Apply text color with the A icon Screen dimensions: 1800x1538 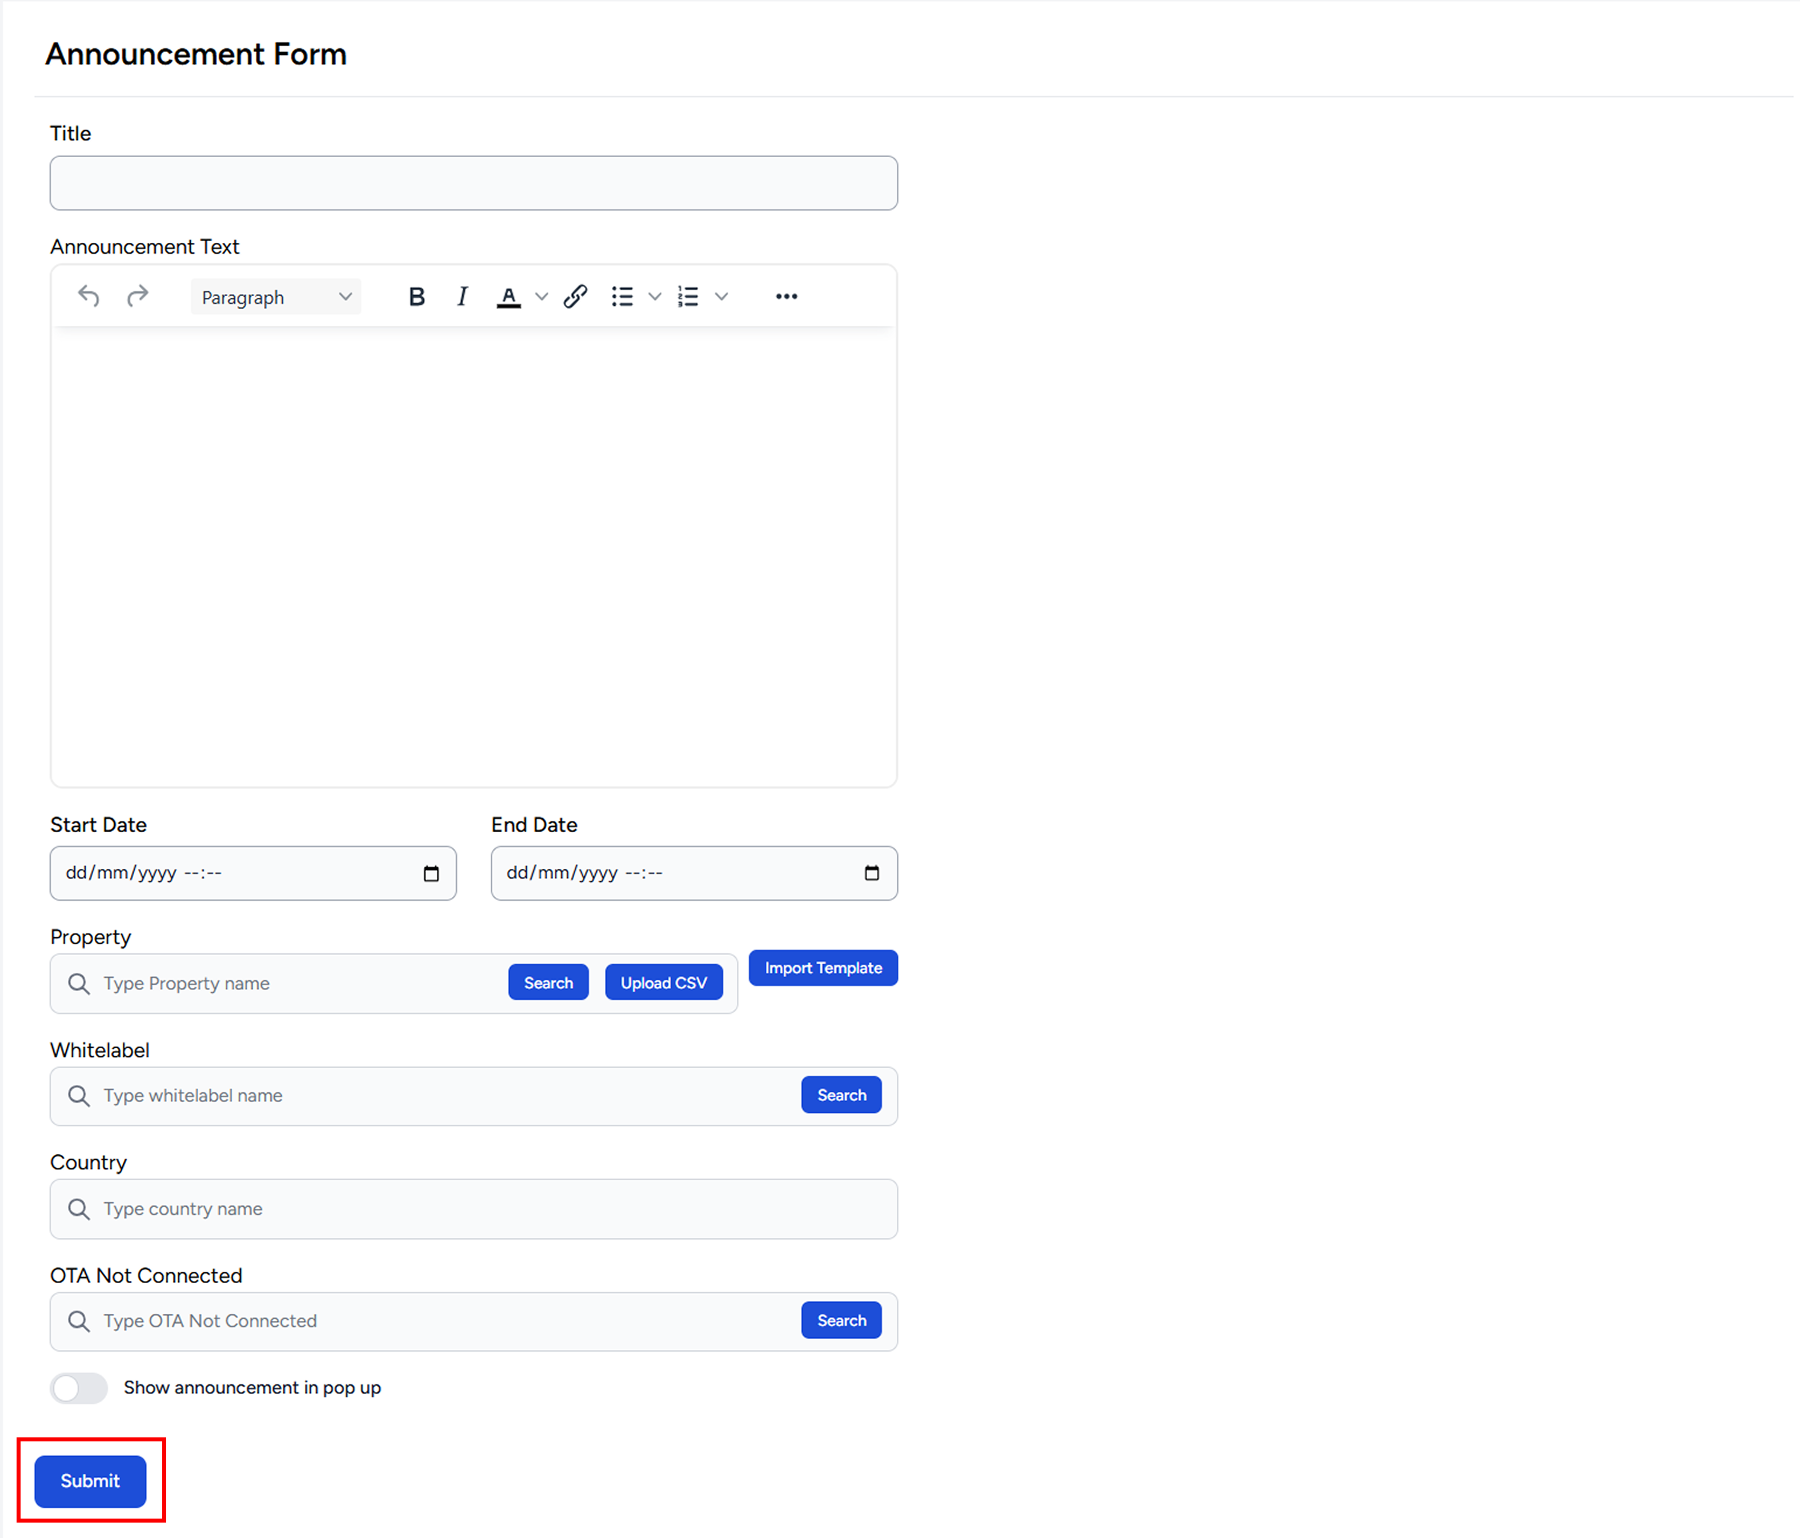tap(509, 297)
